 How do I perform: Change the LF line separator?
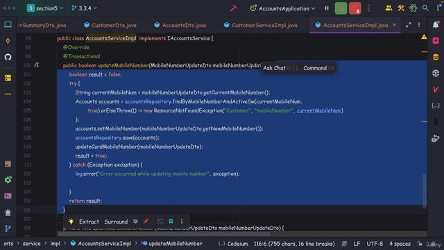pyautogui.click(x=357, y=244)
